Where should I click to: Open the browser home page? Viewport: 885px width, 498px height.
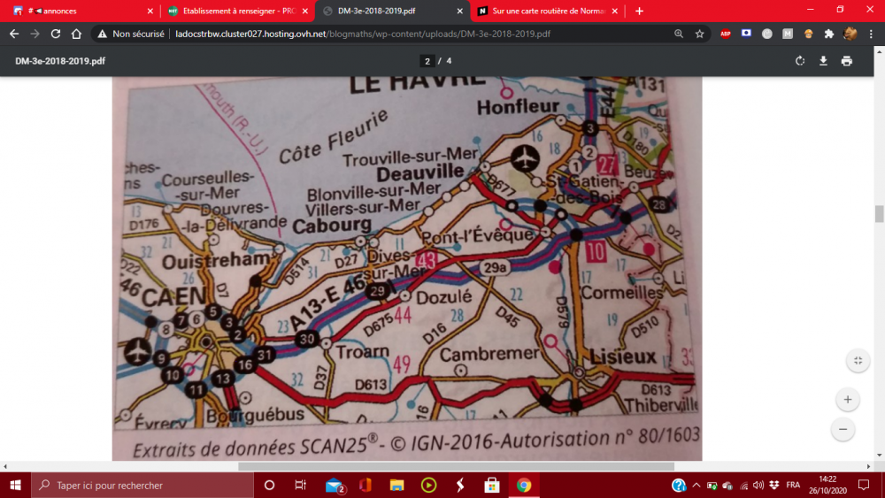tap(76, 34)
